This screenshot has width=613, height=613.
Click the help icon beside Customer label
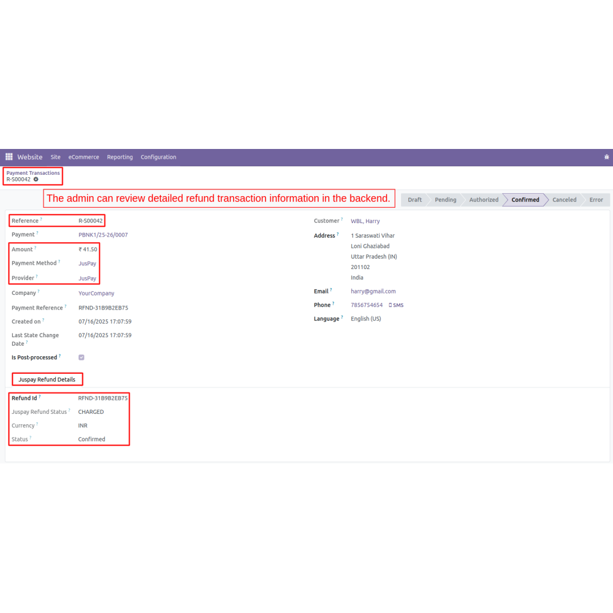point(342,219)
